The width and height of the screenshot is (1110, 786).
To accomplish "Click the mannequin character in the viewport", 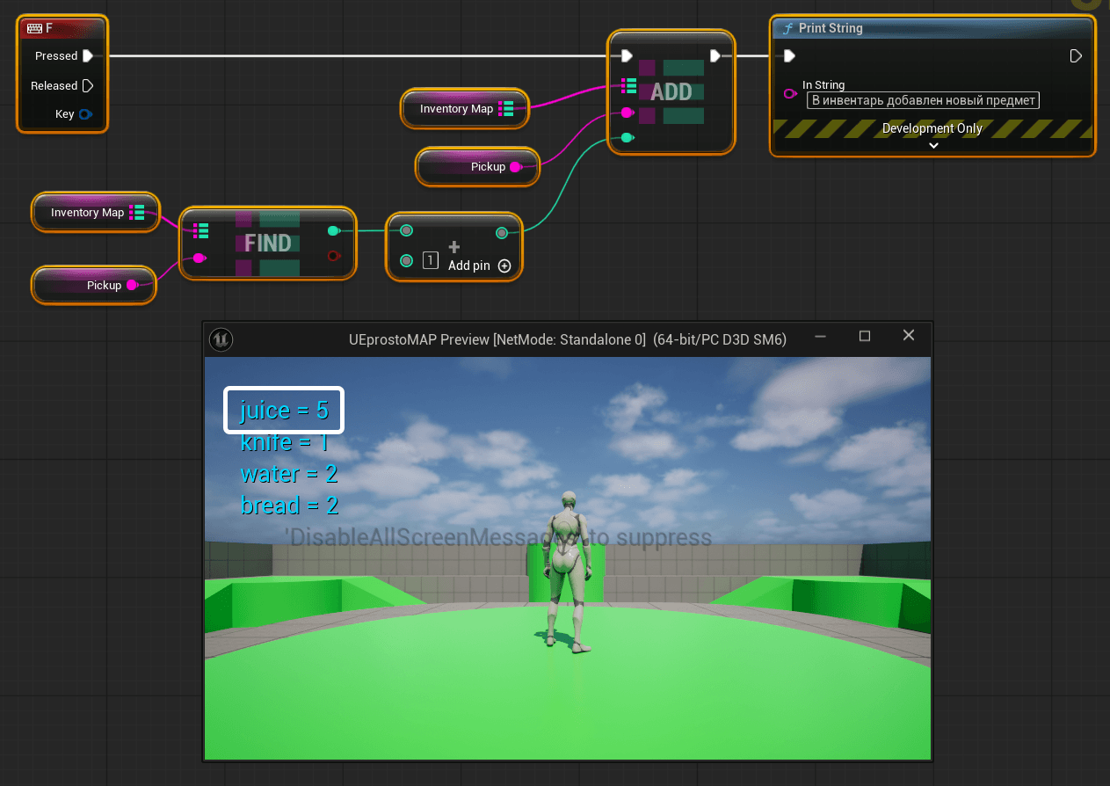I will (567, 571).
